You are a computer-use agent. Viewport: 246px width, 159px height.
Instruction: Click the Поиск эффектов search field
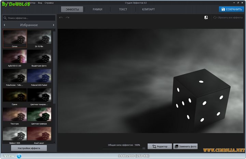click(x=29, y=18)
